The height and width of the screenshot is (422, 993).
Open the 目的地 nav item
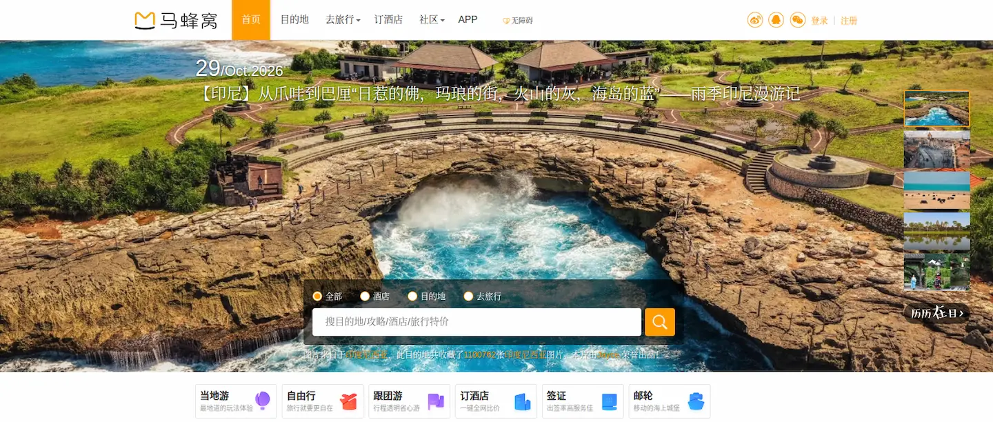click(294, 20)
